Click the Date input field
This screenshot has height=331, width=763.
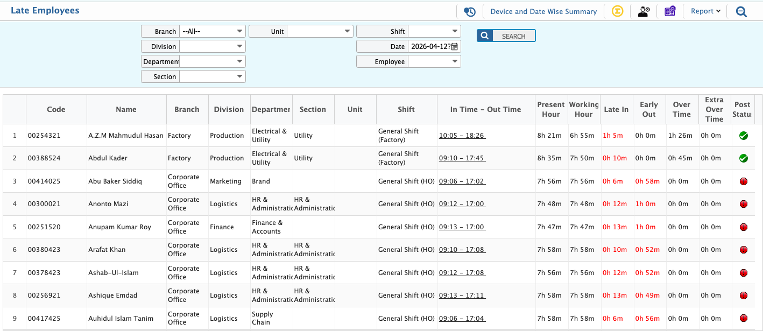tap(429, 47)
